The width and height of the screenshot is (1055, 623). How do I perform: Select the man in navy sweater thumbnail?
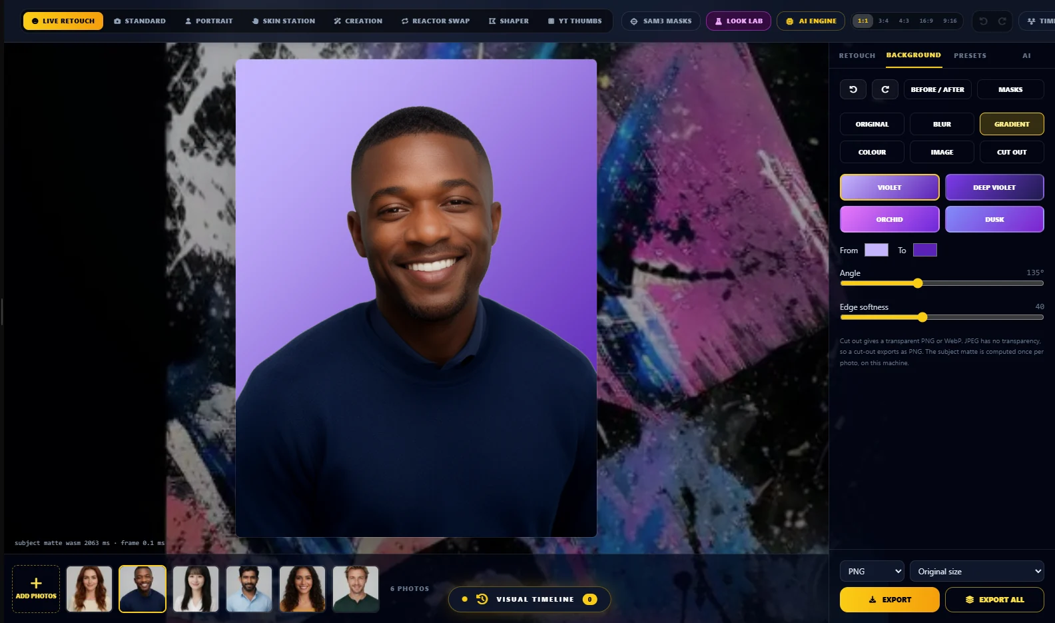point(143,589)
